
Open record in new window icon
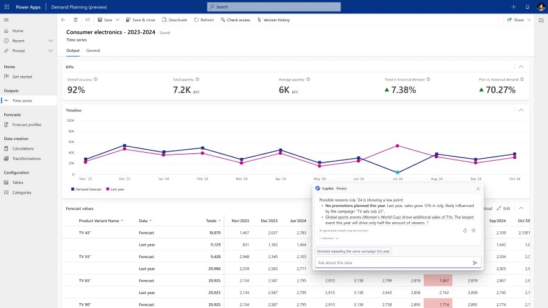[x=88, y=20]
